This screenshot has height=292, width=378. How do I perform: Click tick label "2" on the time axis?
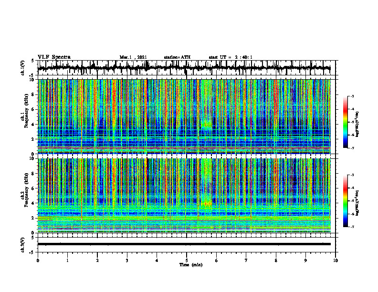(x=97, y=261)
